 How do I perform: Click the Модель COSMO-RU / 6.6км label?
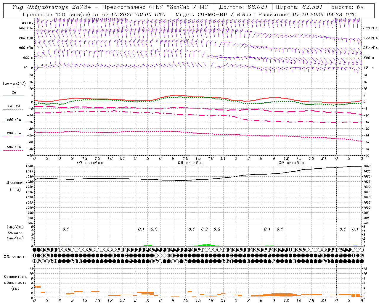[213, 14]
